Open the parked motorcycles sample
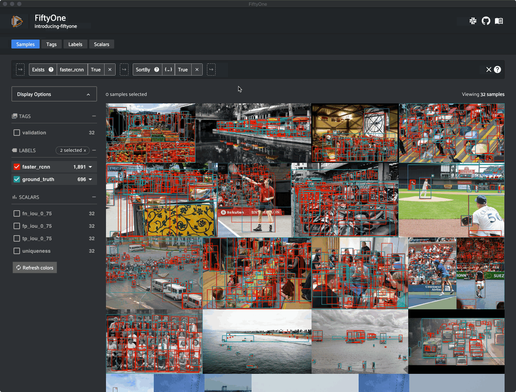The width and height of the screenshot is (516, 392). click(x=345, y=200)
